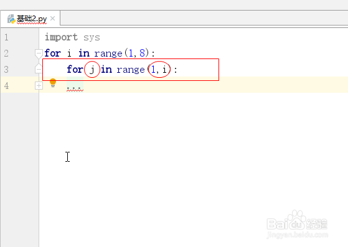348x247 pixels.
Task: Click line number 4 in gutter
Action: [6, 86]
